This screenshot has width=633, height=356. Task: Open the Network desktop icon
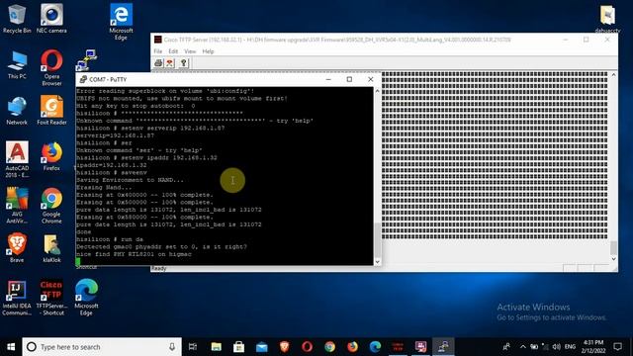coord(17,111)
